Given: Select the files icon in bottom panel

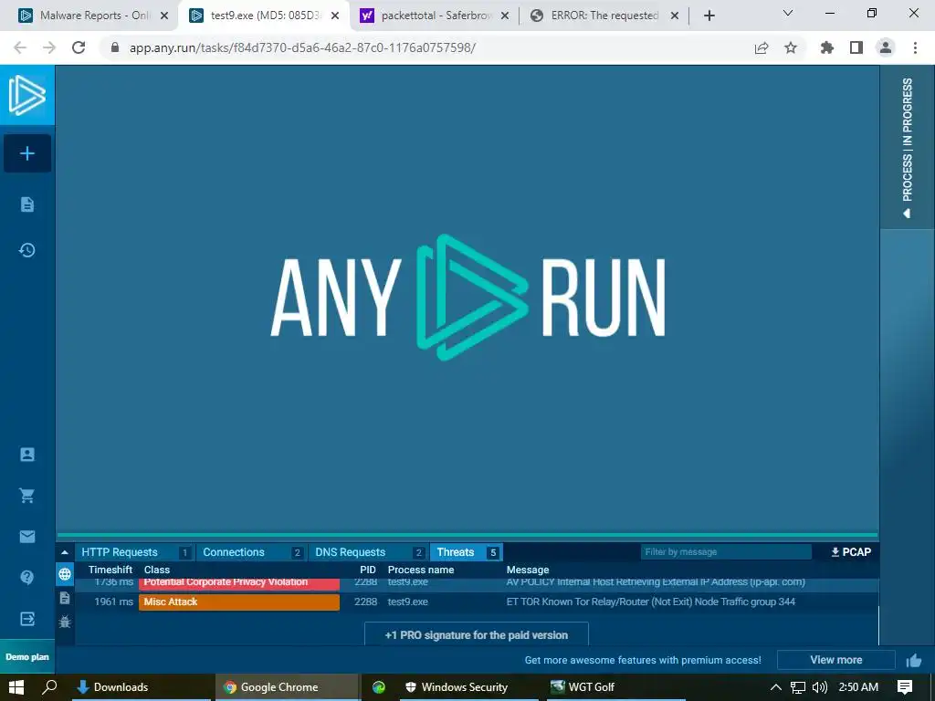Looking at the screenshot, I should click(65, 598).
